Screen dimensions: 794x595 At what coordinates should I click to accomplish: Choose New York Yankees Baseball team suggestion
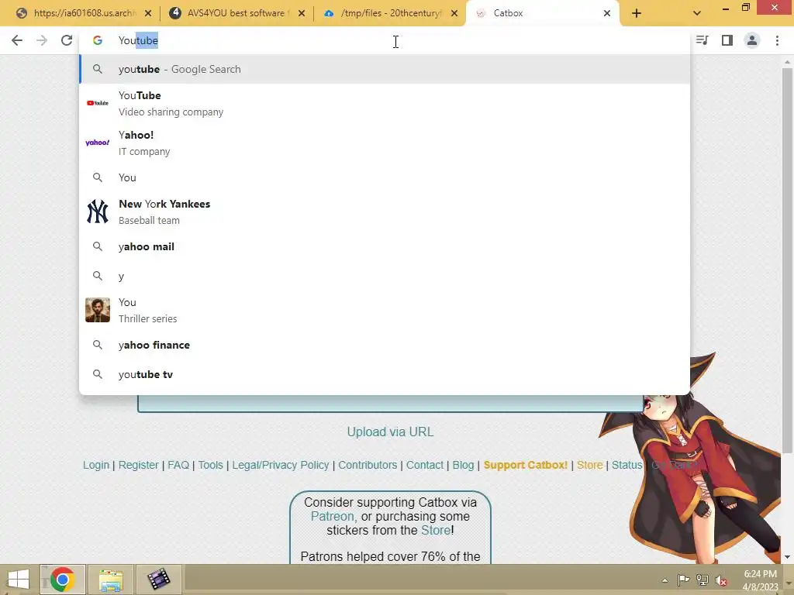tap(385, 212)
